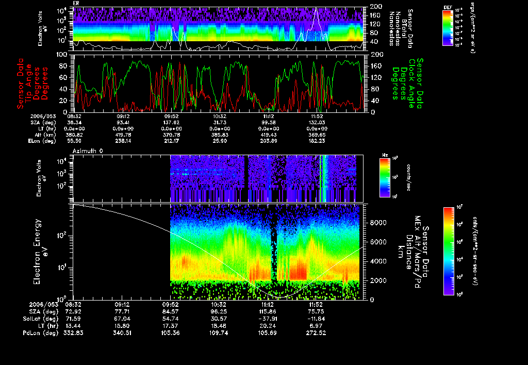Click the cnts/(cm**2-sr-sec-eV) color scale bar

click(449, 251)
